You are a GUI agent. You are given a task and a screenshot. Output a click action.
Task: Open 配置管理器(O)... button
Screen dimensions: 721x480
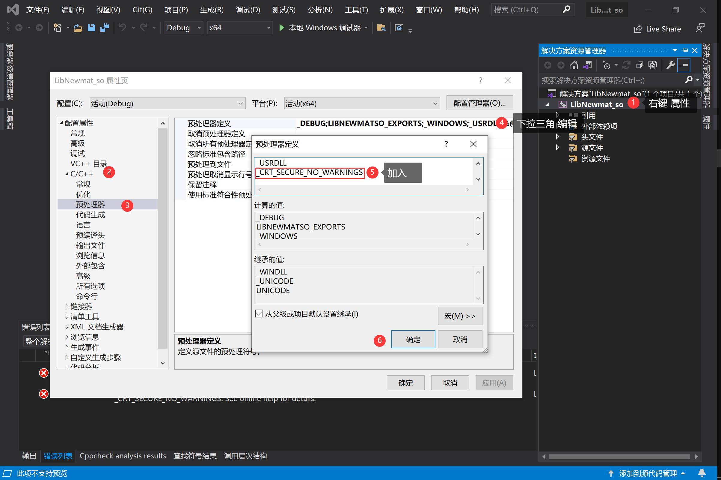[x=479, y=103]
